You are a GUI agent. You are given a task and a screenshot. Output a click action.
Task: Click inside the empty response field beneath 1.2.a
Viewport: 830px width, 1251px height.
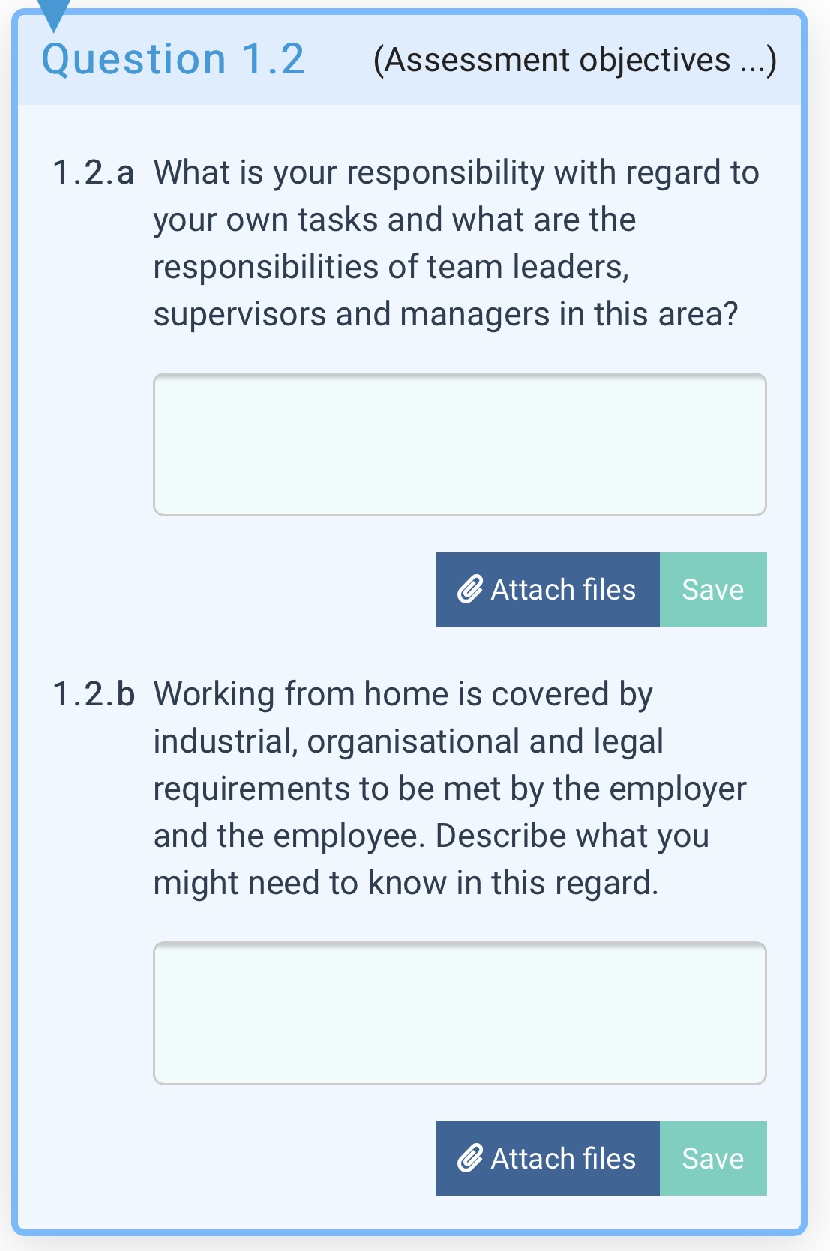tap(460, 443)
